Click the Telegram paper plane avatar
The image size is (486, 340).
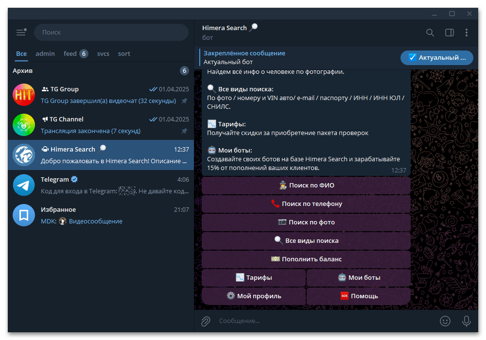(x=24, y=185)
